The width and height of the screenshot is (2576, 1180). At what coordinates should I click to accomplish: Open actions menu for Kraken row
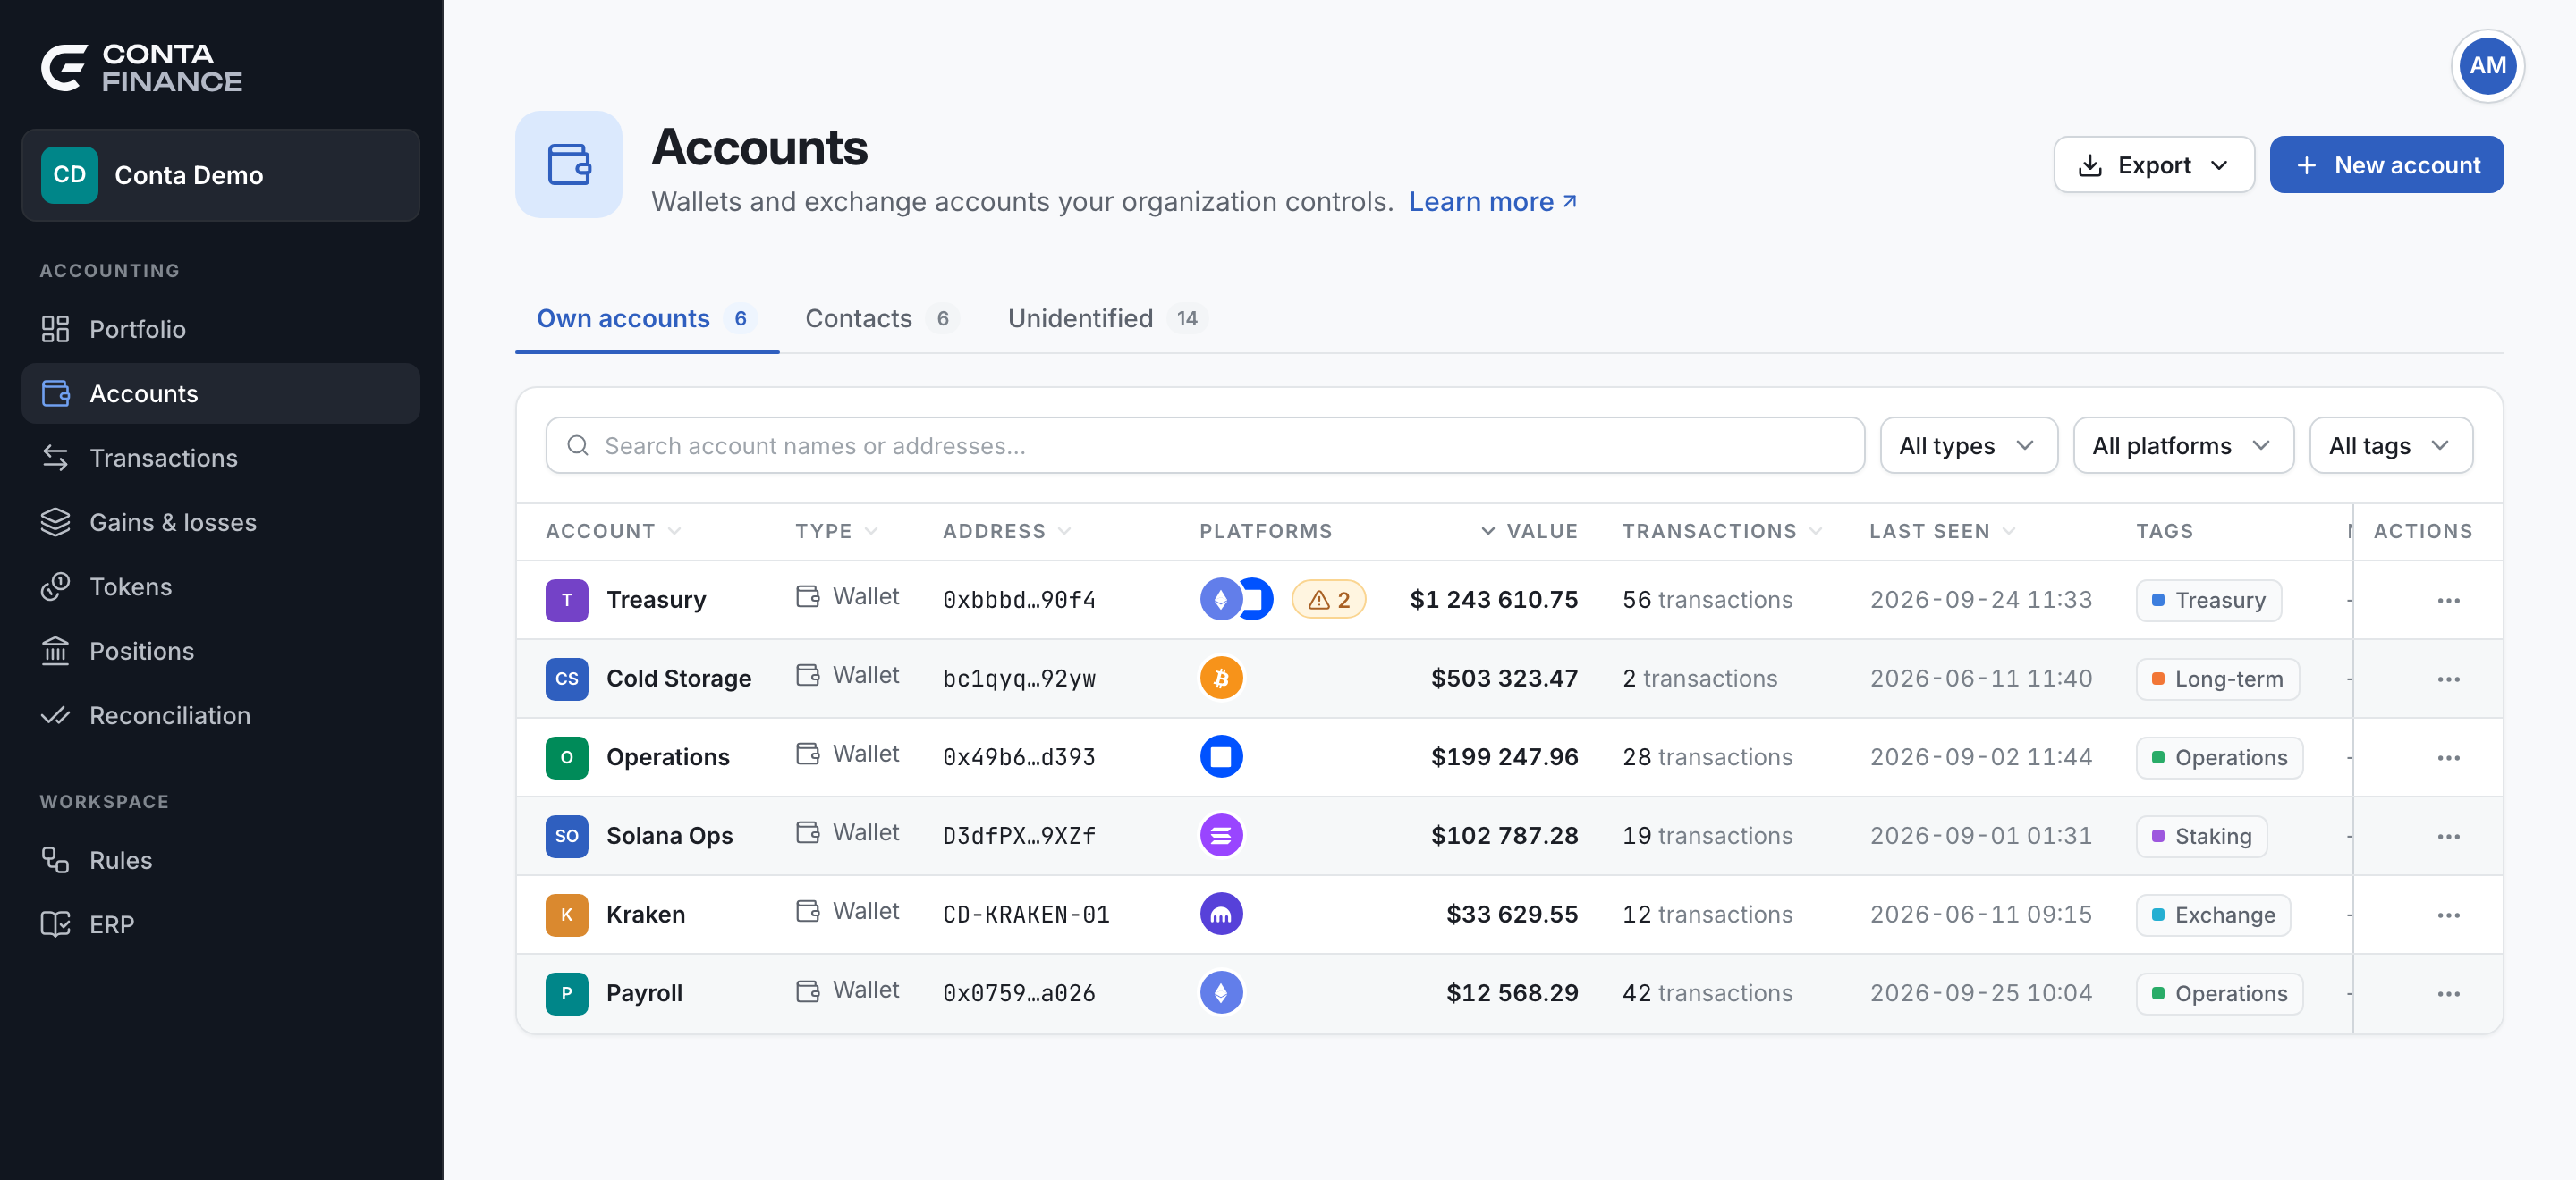tap(2448, 915)
